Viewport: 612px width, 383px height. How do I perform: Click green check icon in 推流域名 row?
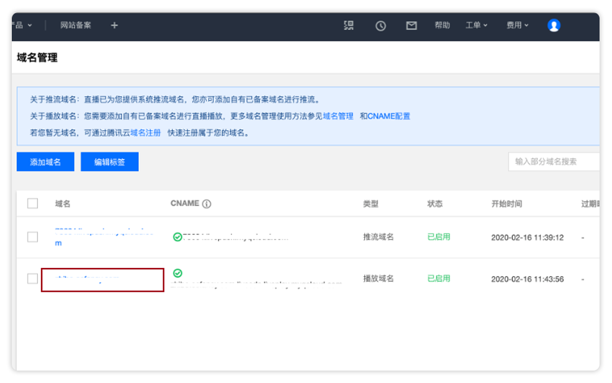click(x=177, y=237)
